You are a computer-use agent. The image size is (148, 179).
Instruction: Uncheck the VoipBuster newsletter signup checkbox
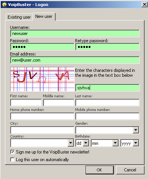[x=12, y=152]
